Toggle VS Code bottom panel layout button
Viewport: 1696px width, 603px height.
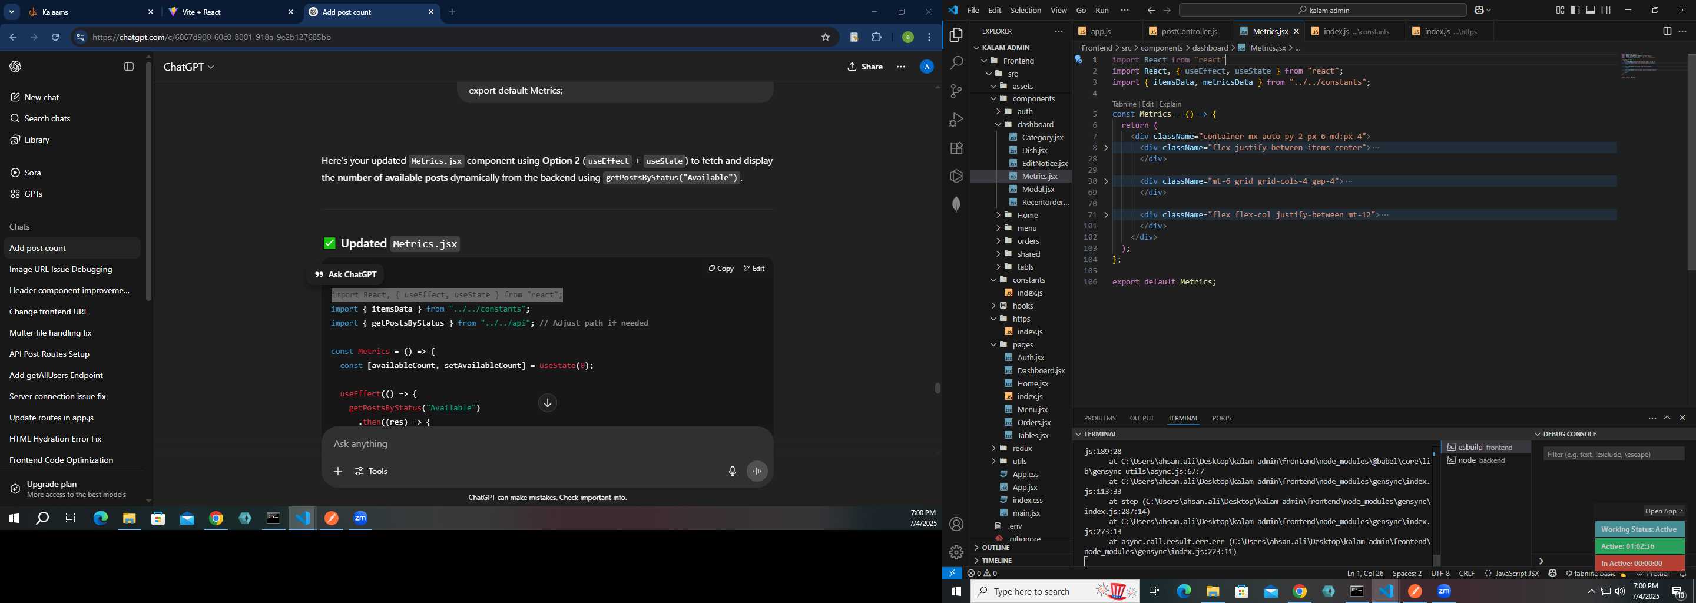click(1591, 11)
